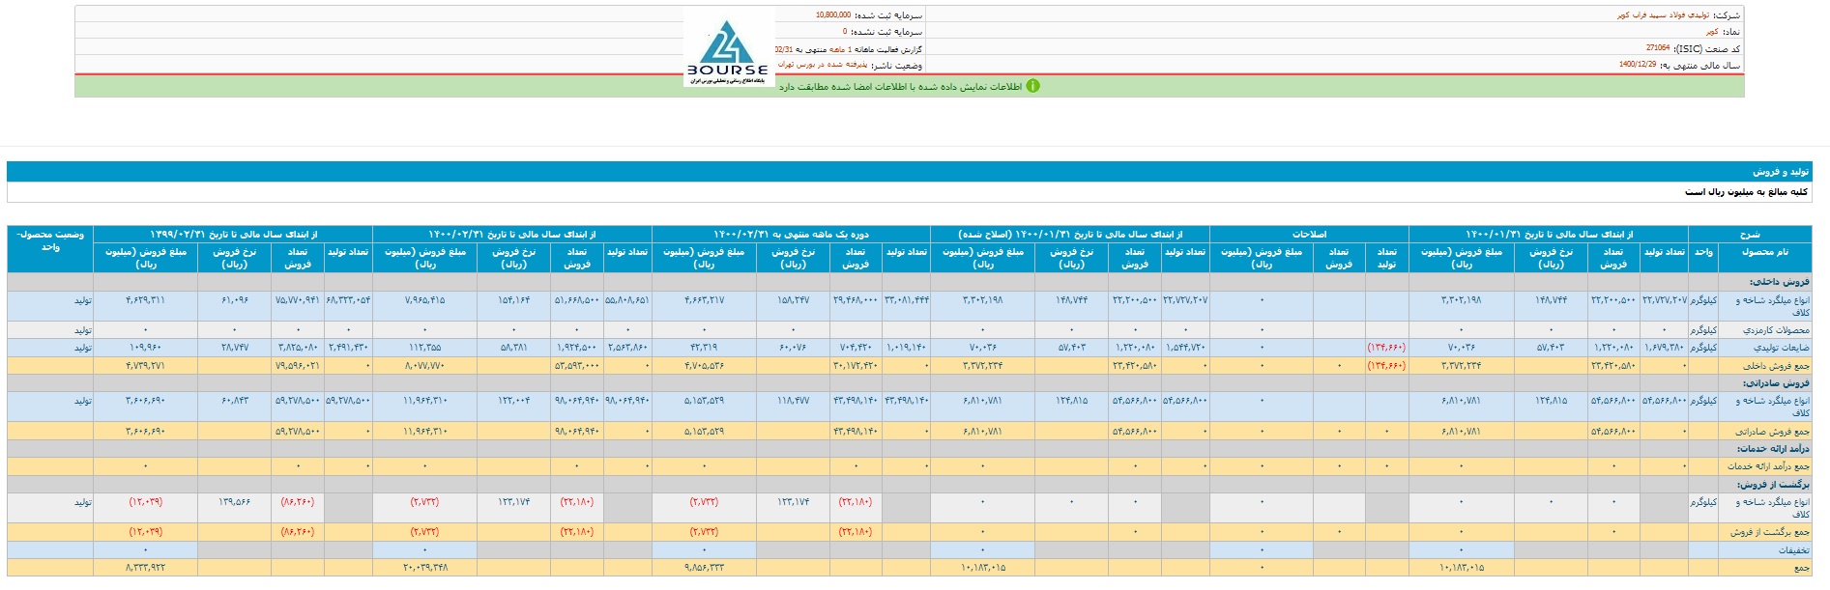Image resolution: width=1830 pixels, height=590 pixels.
Task: Click header 'از ابتدای سال مالی تا تاریخ ۱۴۰۰/۰۲/۳۱'
Action: coord(512,235)
